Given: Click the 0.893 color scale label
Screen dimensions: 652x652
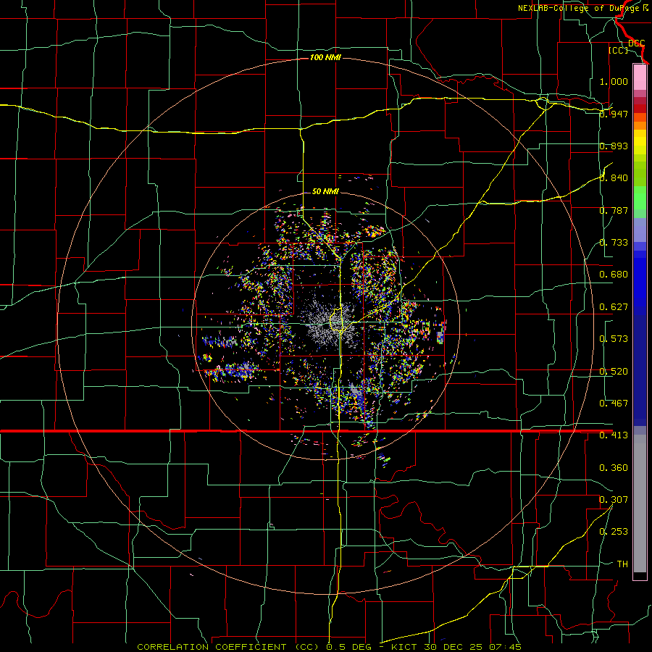Looking at the screenshot, I should 614,146.
